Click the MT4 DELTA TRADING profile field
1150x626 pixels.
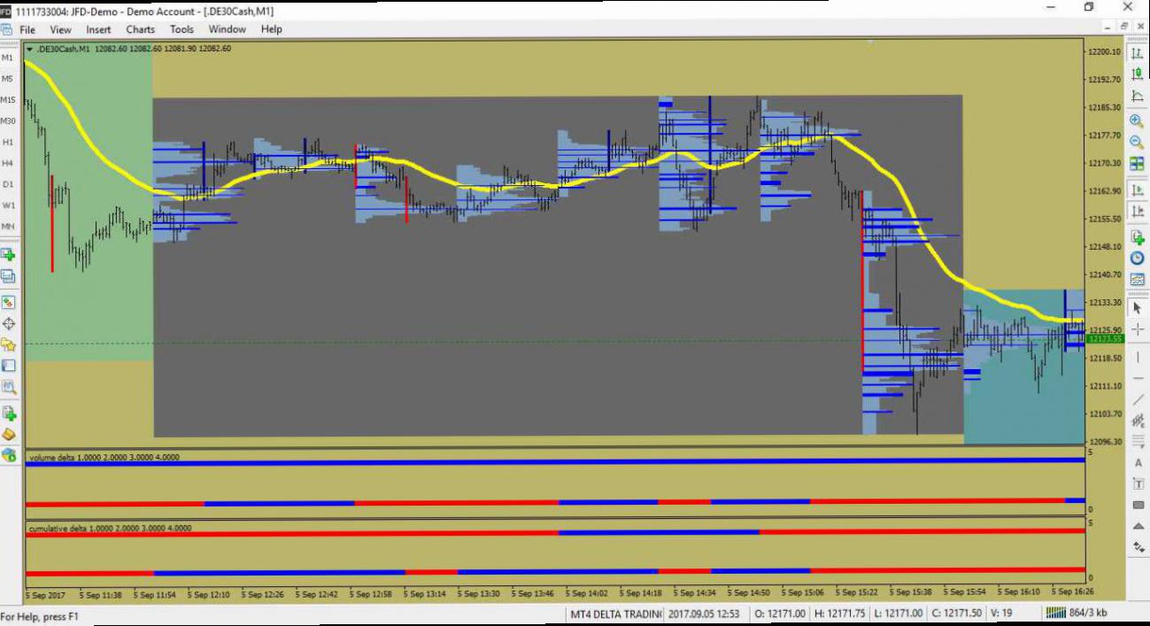click(x=614, y=614)
